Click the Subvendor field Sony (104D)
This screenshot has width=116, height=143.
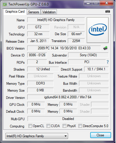tap(88, 55)
